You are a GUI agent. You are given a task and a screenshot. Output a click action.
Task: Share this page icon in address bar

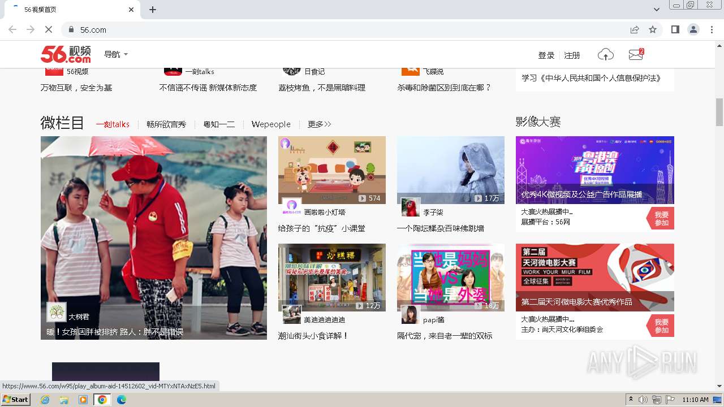pos(635,29)
